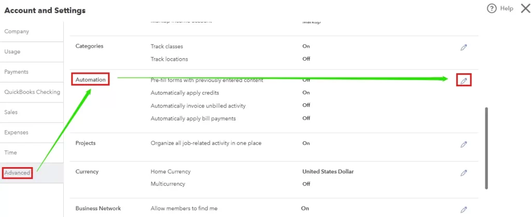
Task: Close Account and Settings with X
Action: (525, 8)
